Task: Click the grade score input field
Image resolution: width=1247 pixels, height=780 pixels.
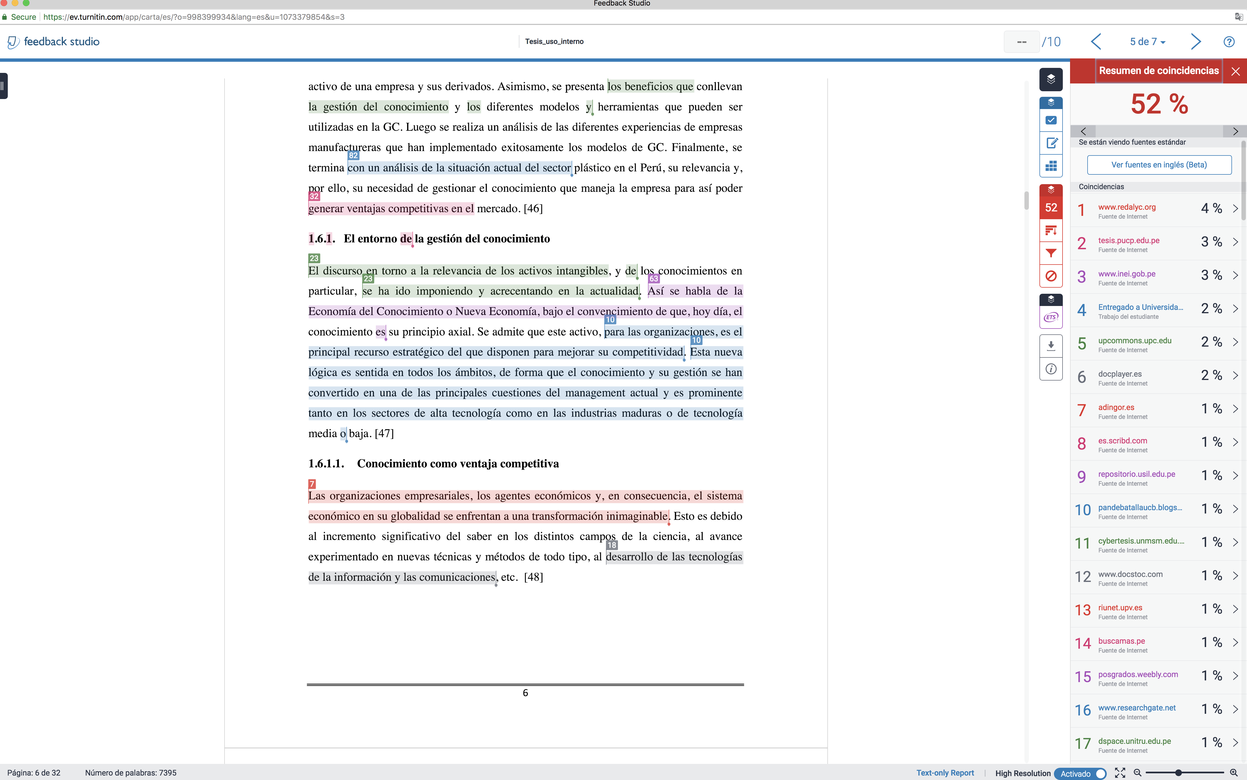Action: click(x=1021, y=42)
